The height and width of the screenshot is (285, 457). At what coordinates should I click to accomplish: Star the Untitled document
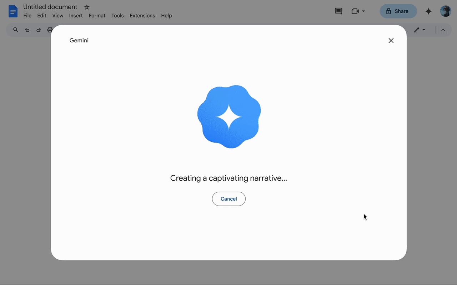pyautogui.click(x=87, y=7)
